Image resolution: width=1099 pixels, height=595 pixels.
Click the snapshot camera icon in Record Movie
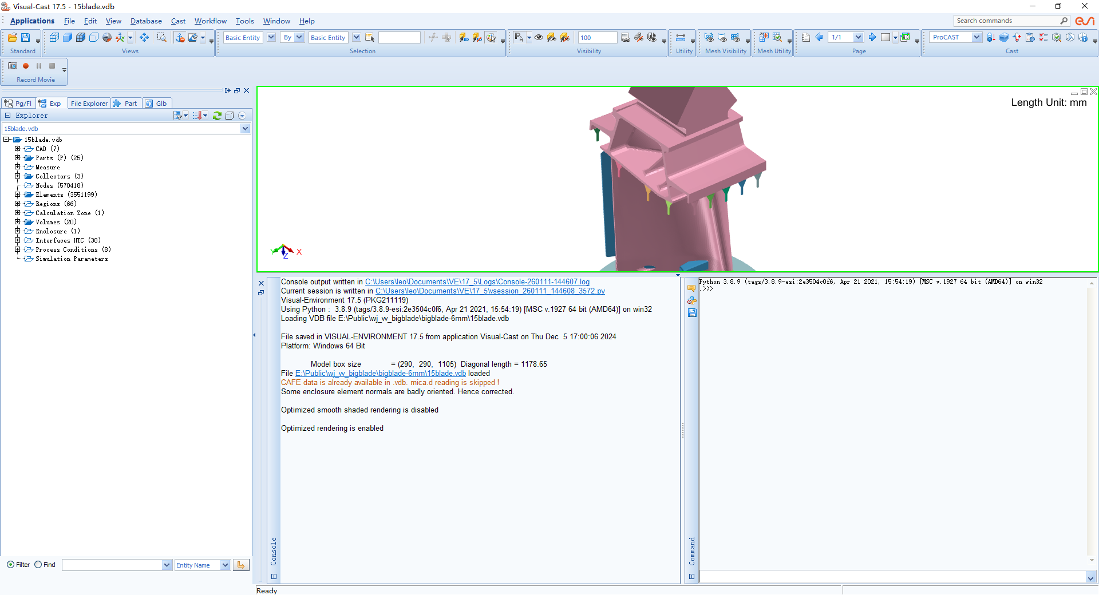pos(13,66)
